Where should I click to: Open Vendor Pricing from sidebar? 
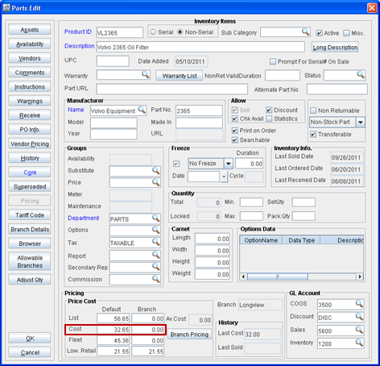[x=30, y=143]
